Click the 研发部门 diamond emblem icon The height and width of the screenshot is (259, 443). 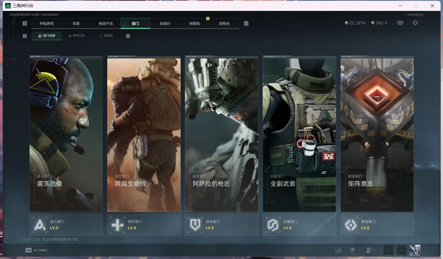pos(351,225)
